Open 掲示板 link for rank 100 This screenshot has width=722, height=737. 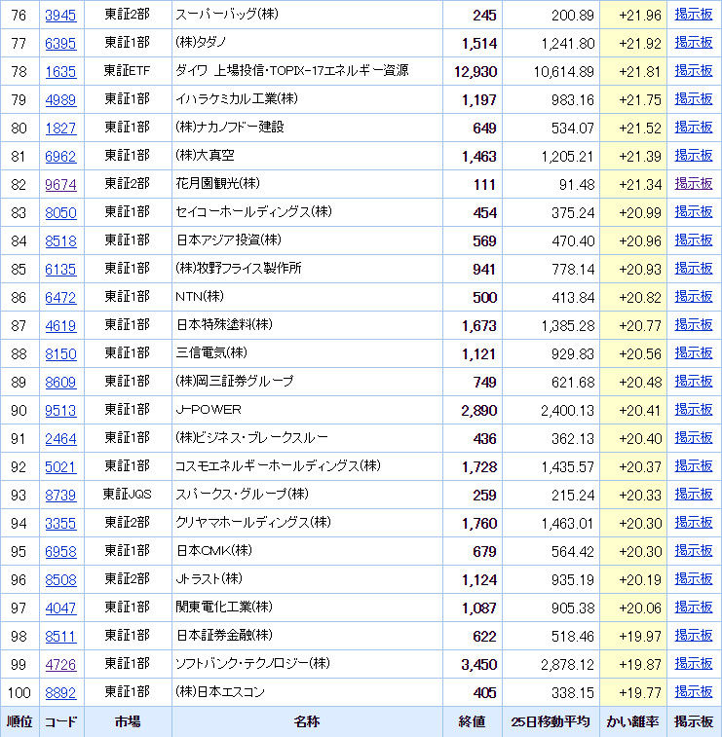[x=694, y=692]
